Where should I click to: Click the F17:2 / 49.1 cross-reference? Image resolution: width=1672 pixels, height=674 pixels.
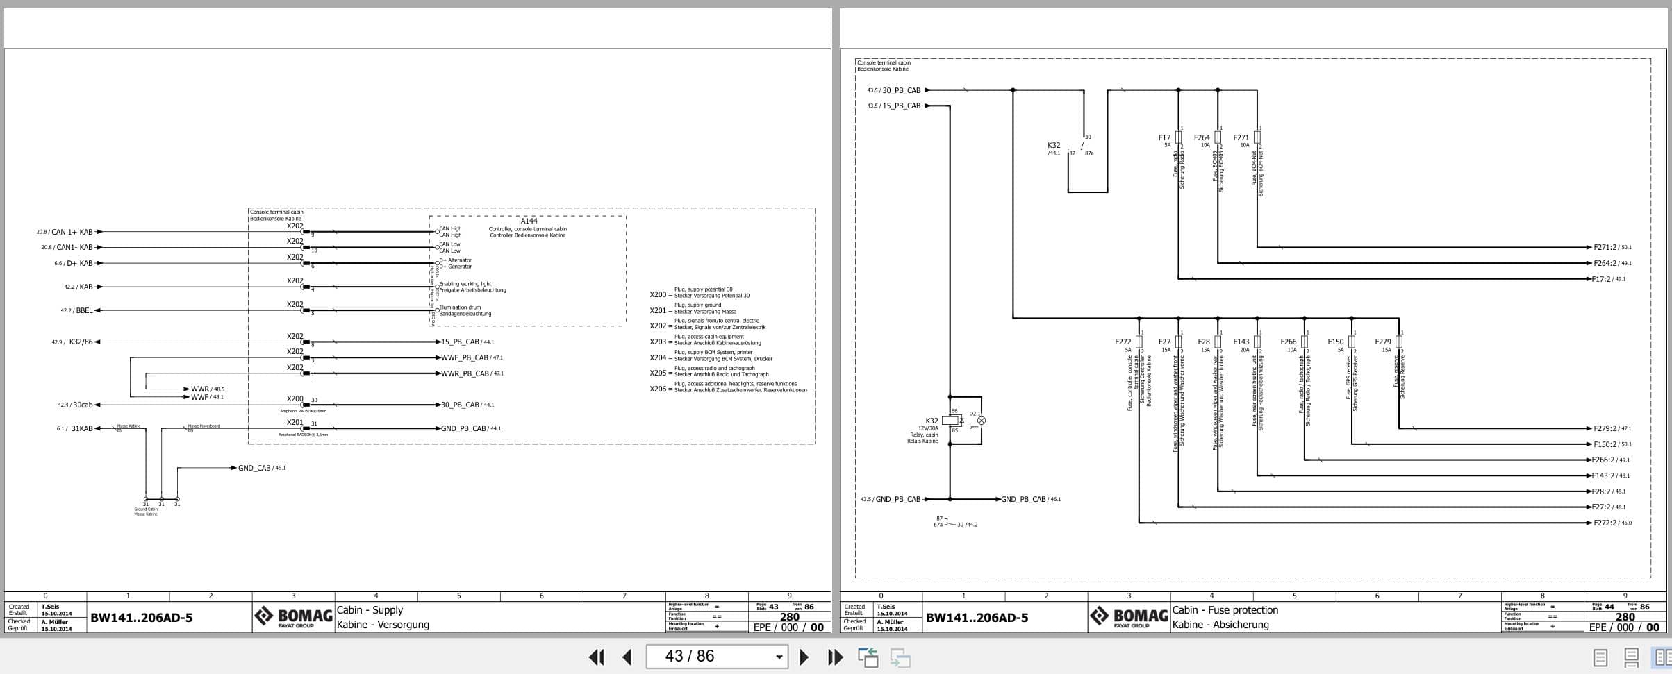(x=1609, y=279)
